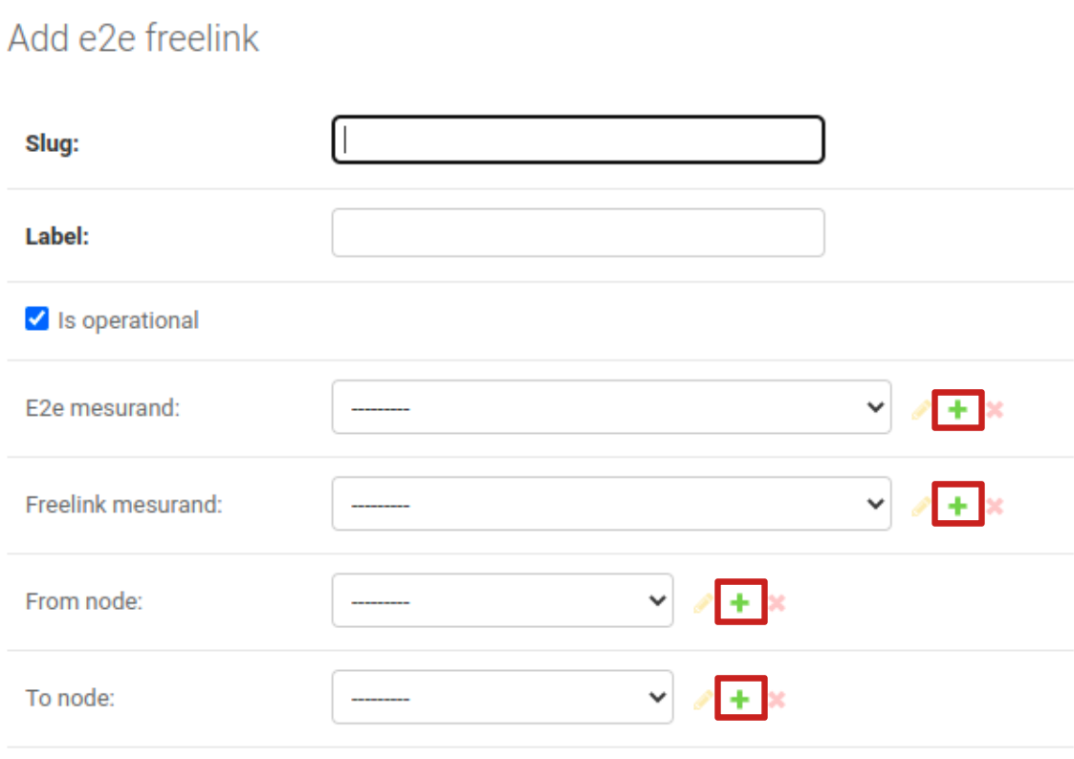Delete the selected E2e mesurand
Screen dimensions: 1074x759
(x=995, y=410)
